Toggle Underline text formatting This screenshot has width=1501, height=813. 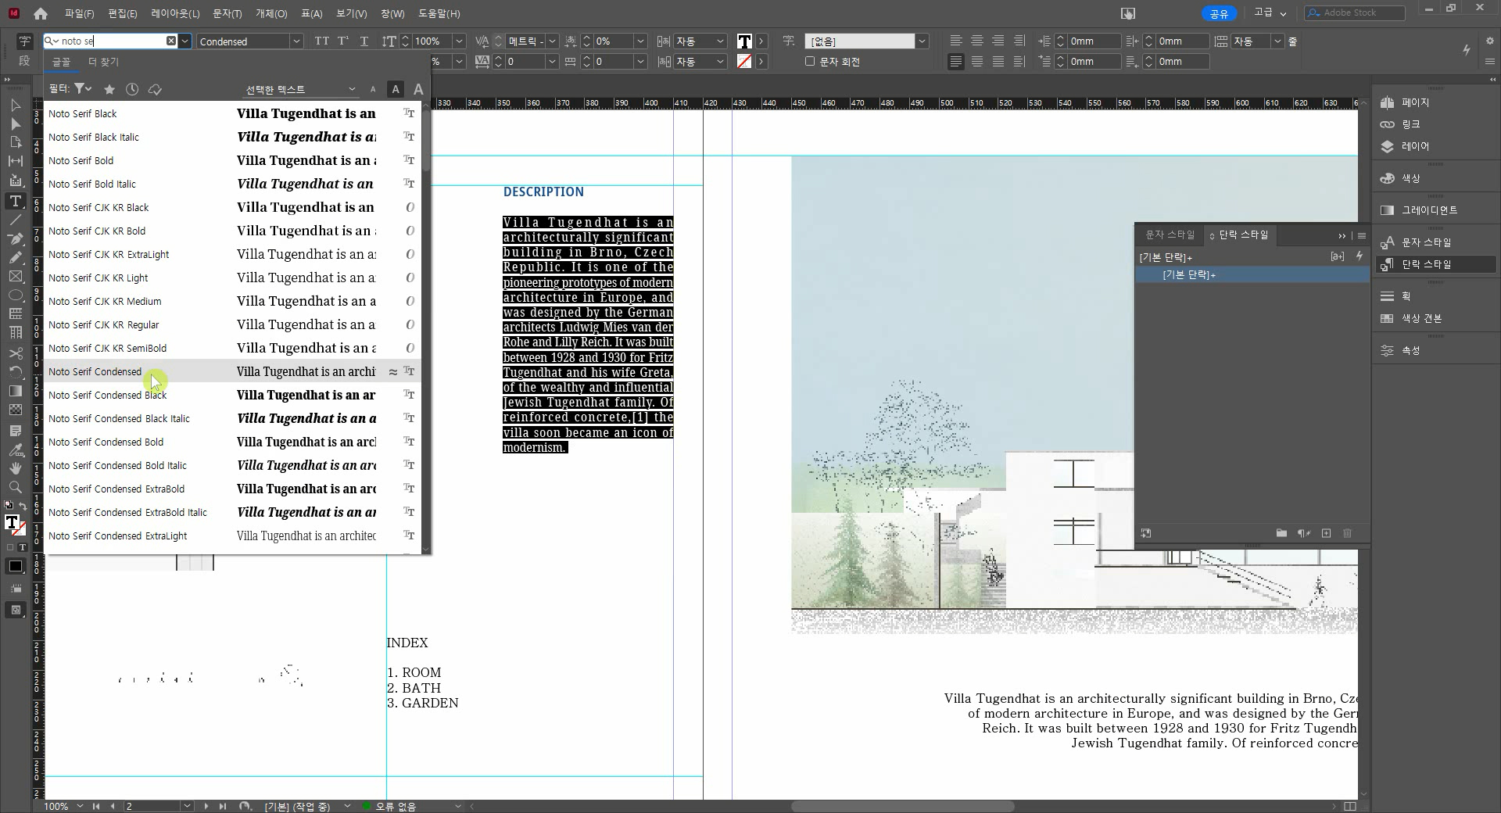(364, 41)
